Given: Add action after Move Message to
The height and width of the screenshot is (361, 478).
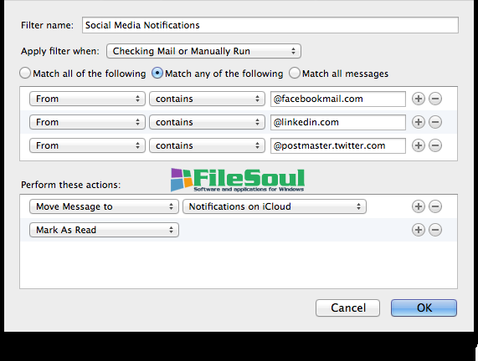Looking at the screenshot, I should [419, 206].
